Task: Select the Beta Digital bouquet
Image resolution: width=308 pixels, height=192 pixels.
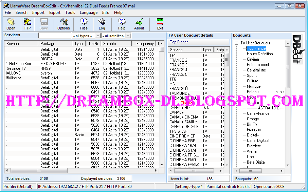Action: coord(256,162)
